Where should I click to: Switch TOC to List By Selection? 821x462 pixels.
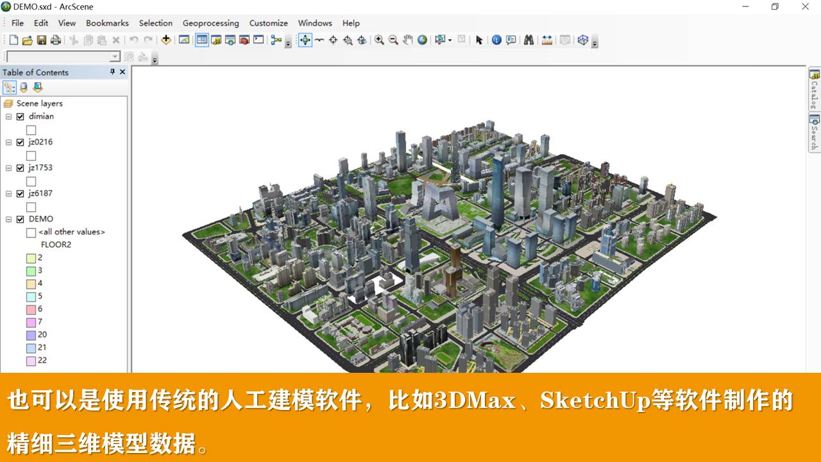(38, 87)
